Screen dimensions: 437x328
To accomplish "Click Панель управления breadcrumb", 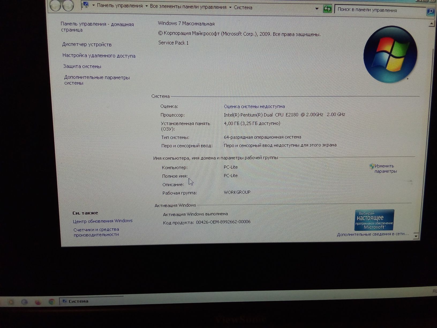I will [120, 6].
